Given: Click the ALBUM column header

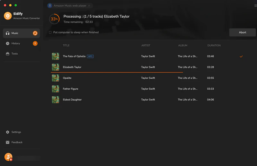Looking at the screenshot, I should (x=182, y=45).
